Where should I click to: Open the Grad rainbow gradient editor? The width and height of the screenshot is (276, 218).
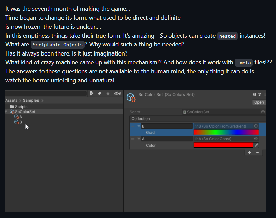pos(226,132)
